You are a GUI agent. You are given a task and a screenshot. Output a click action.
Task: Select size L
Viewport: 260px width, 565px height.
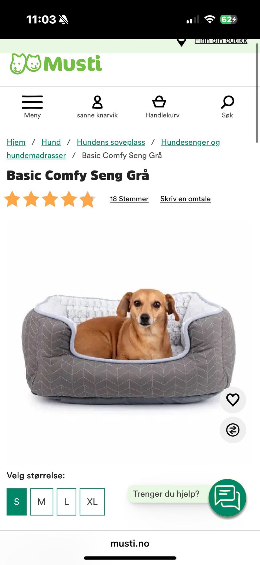click(x=66, y=502)
